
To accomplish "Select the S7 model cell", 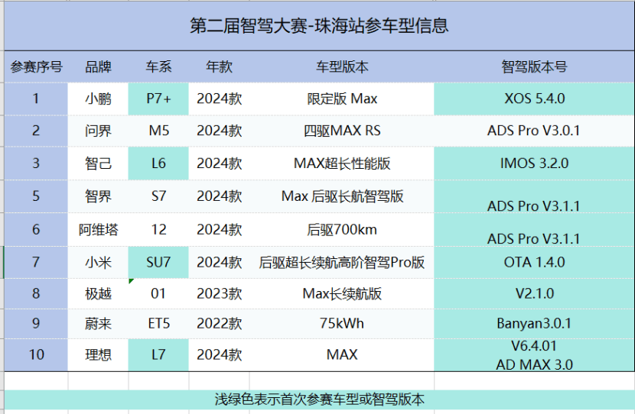I will tap(158, 196).
